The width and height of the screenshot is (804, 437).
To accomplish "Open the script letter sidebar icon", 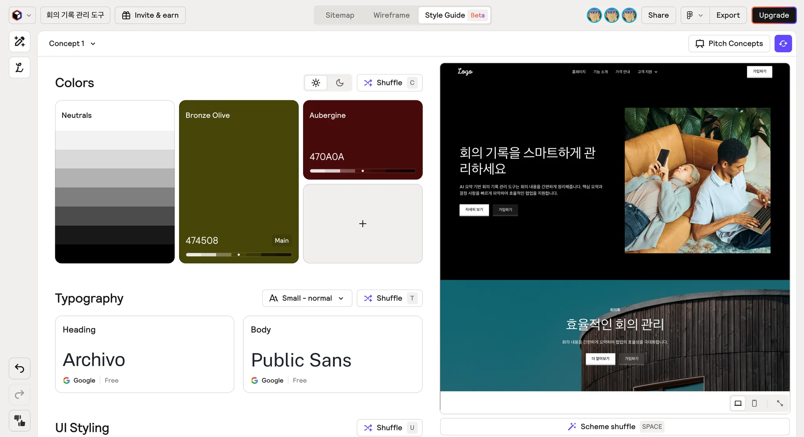I will coord(20,67).
